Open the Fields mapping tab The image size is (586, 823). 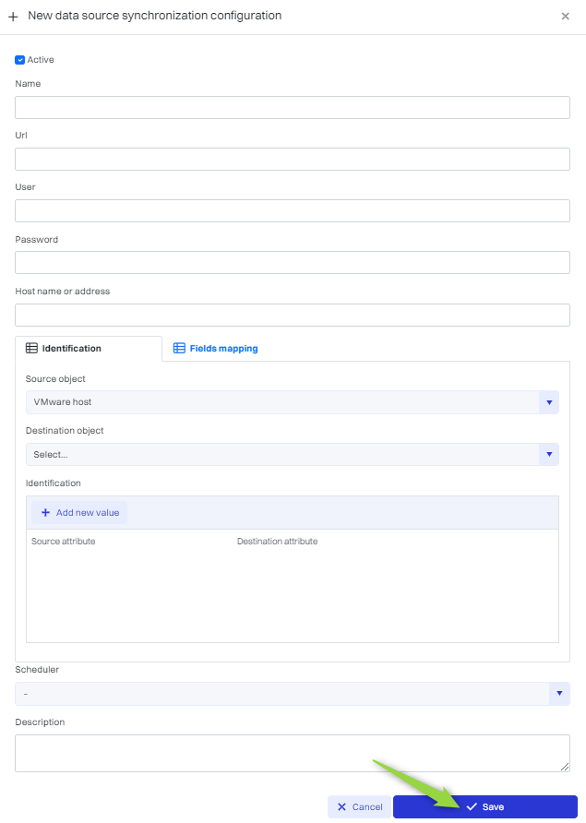223,349
